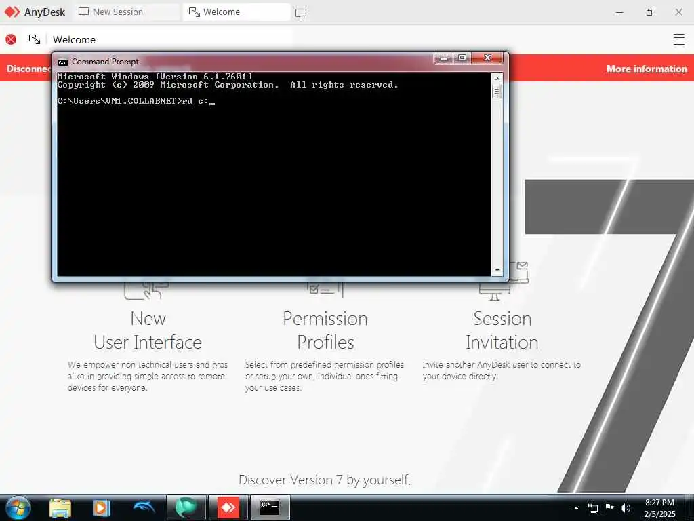Switch to the Welcome tab
Image resolution: width=694 pixels, height=521 pixels.
[x=237, y=12]
